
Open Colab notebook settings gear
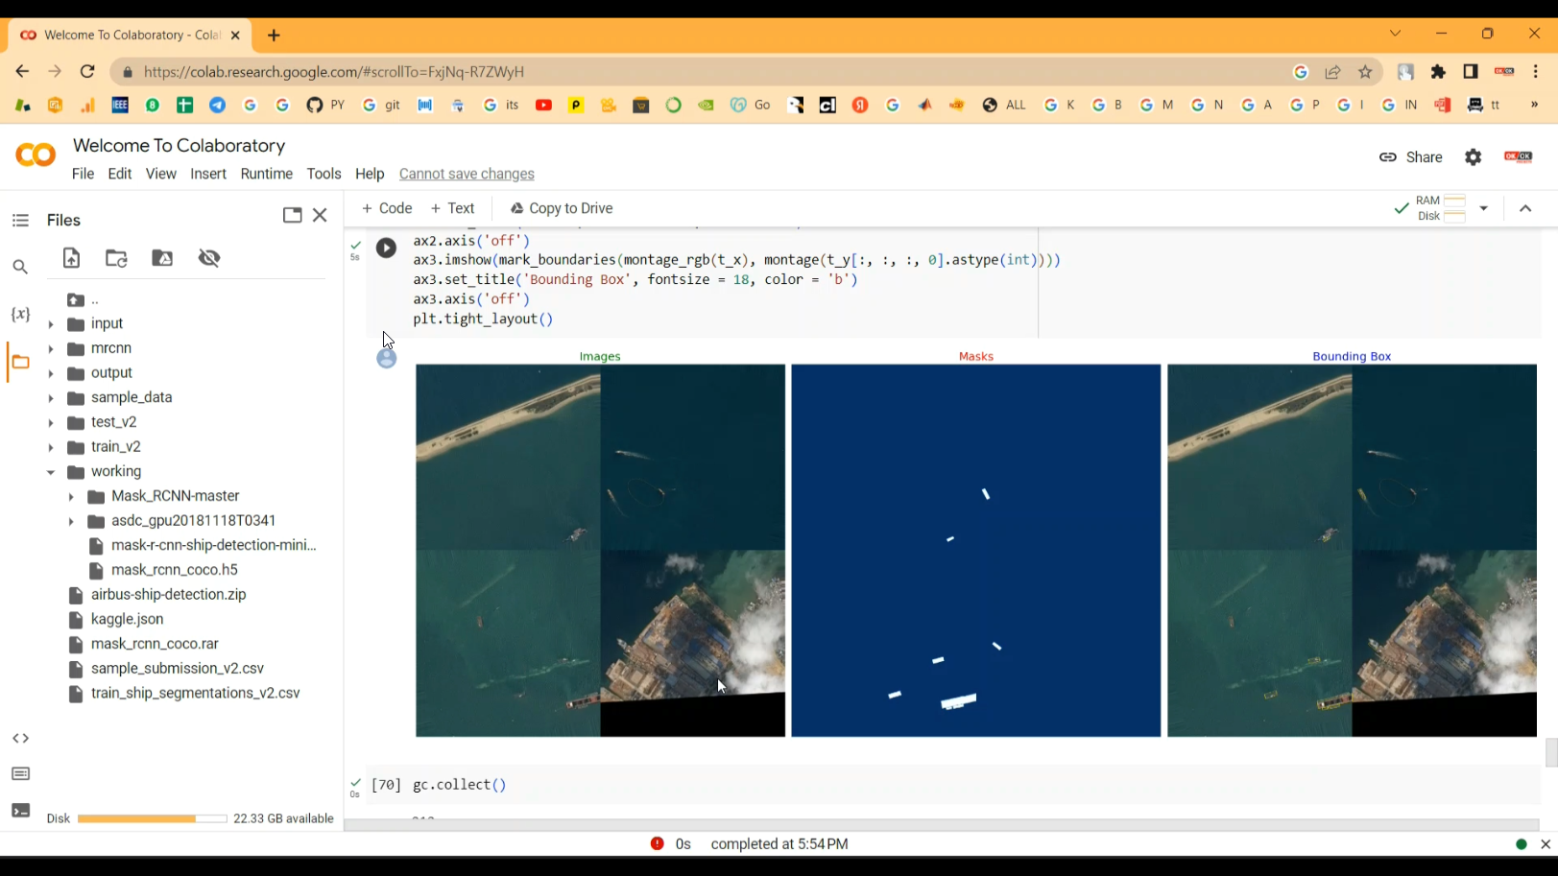[x=1474, y=157]
